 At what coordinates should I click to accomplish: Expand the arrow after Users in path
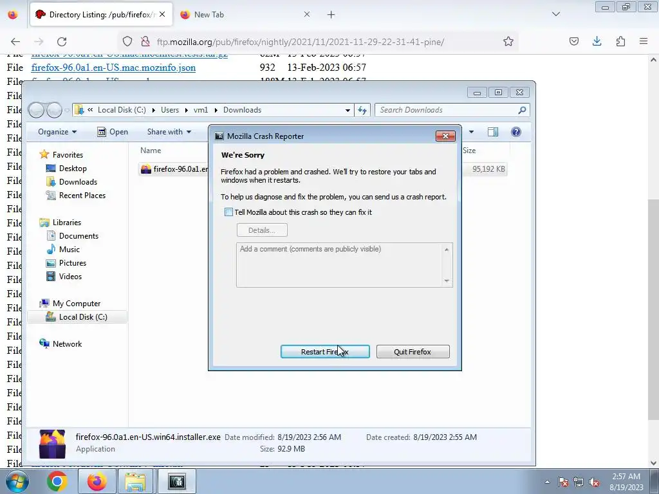pyautogui.click(x=186, y=110)
